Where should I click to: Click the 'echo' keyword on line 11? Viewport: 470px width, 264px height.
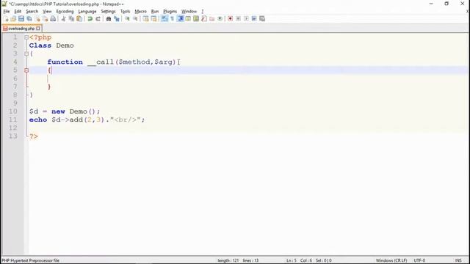pyautogui.click(x=38, y=120)
